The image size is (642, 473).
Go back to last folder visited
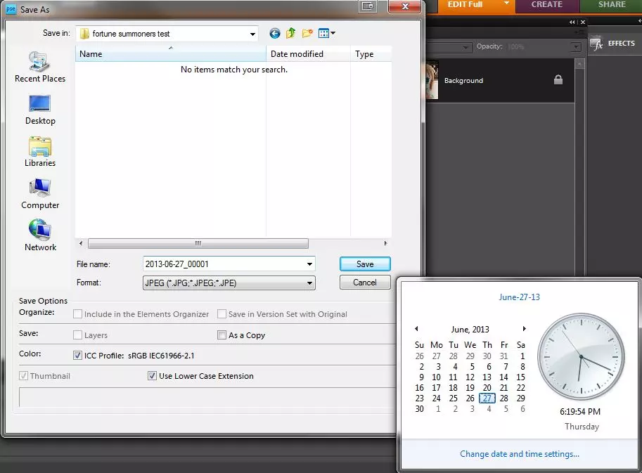coord(275,34)
